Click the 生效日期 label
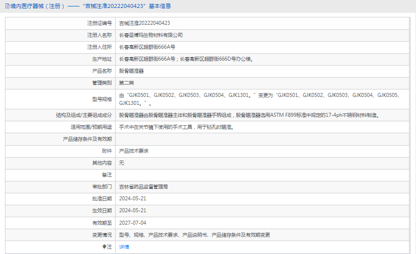Viewport: 416px width, 254px height. pos(102,210)
